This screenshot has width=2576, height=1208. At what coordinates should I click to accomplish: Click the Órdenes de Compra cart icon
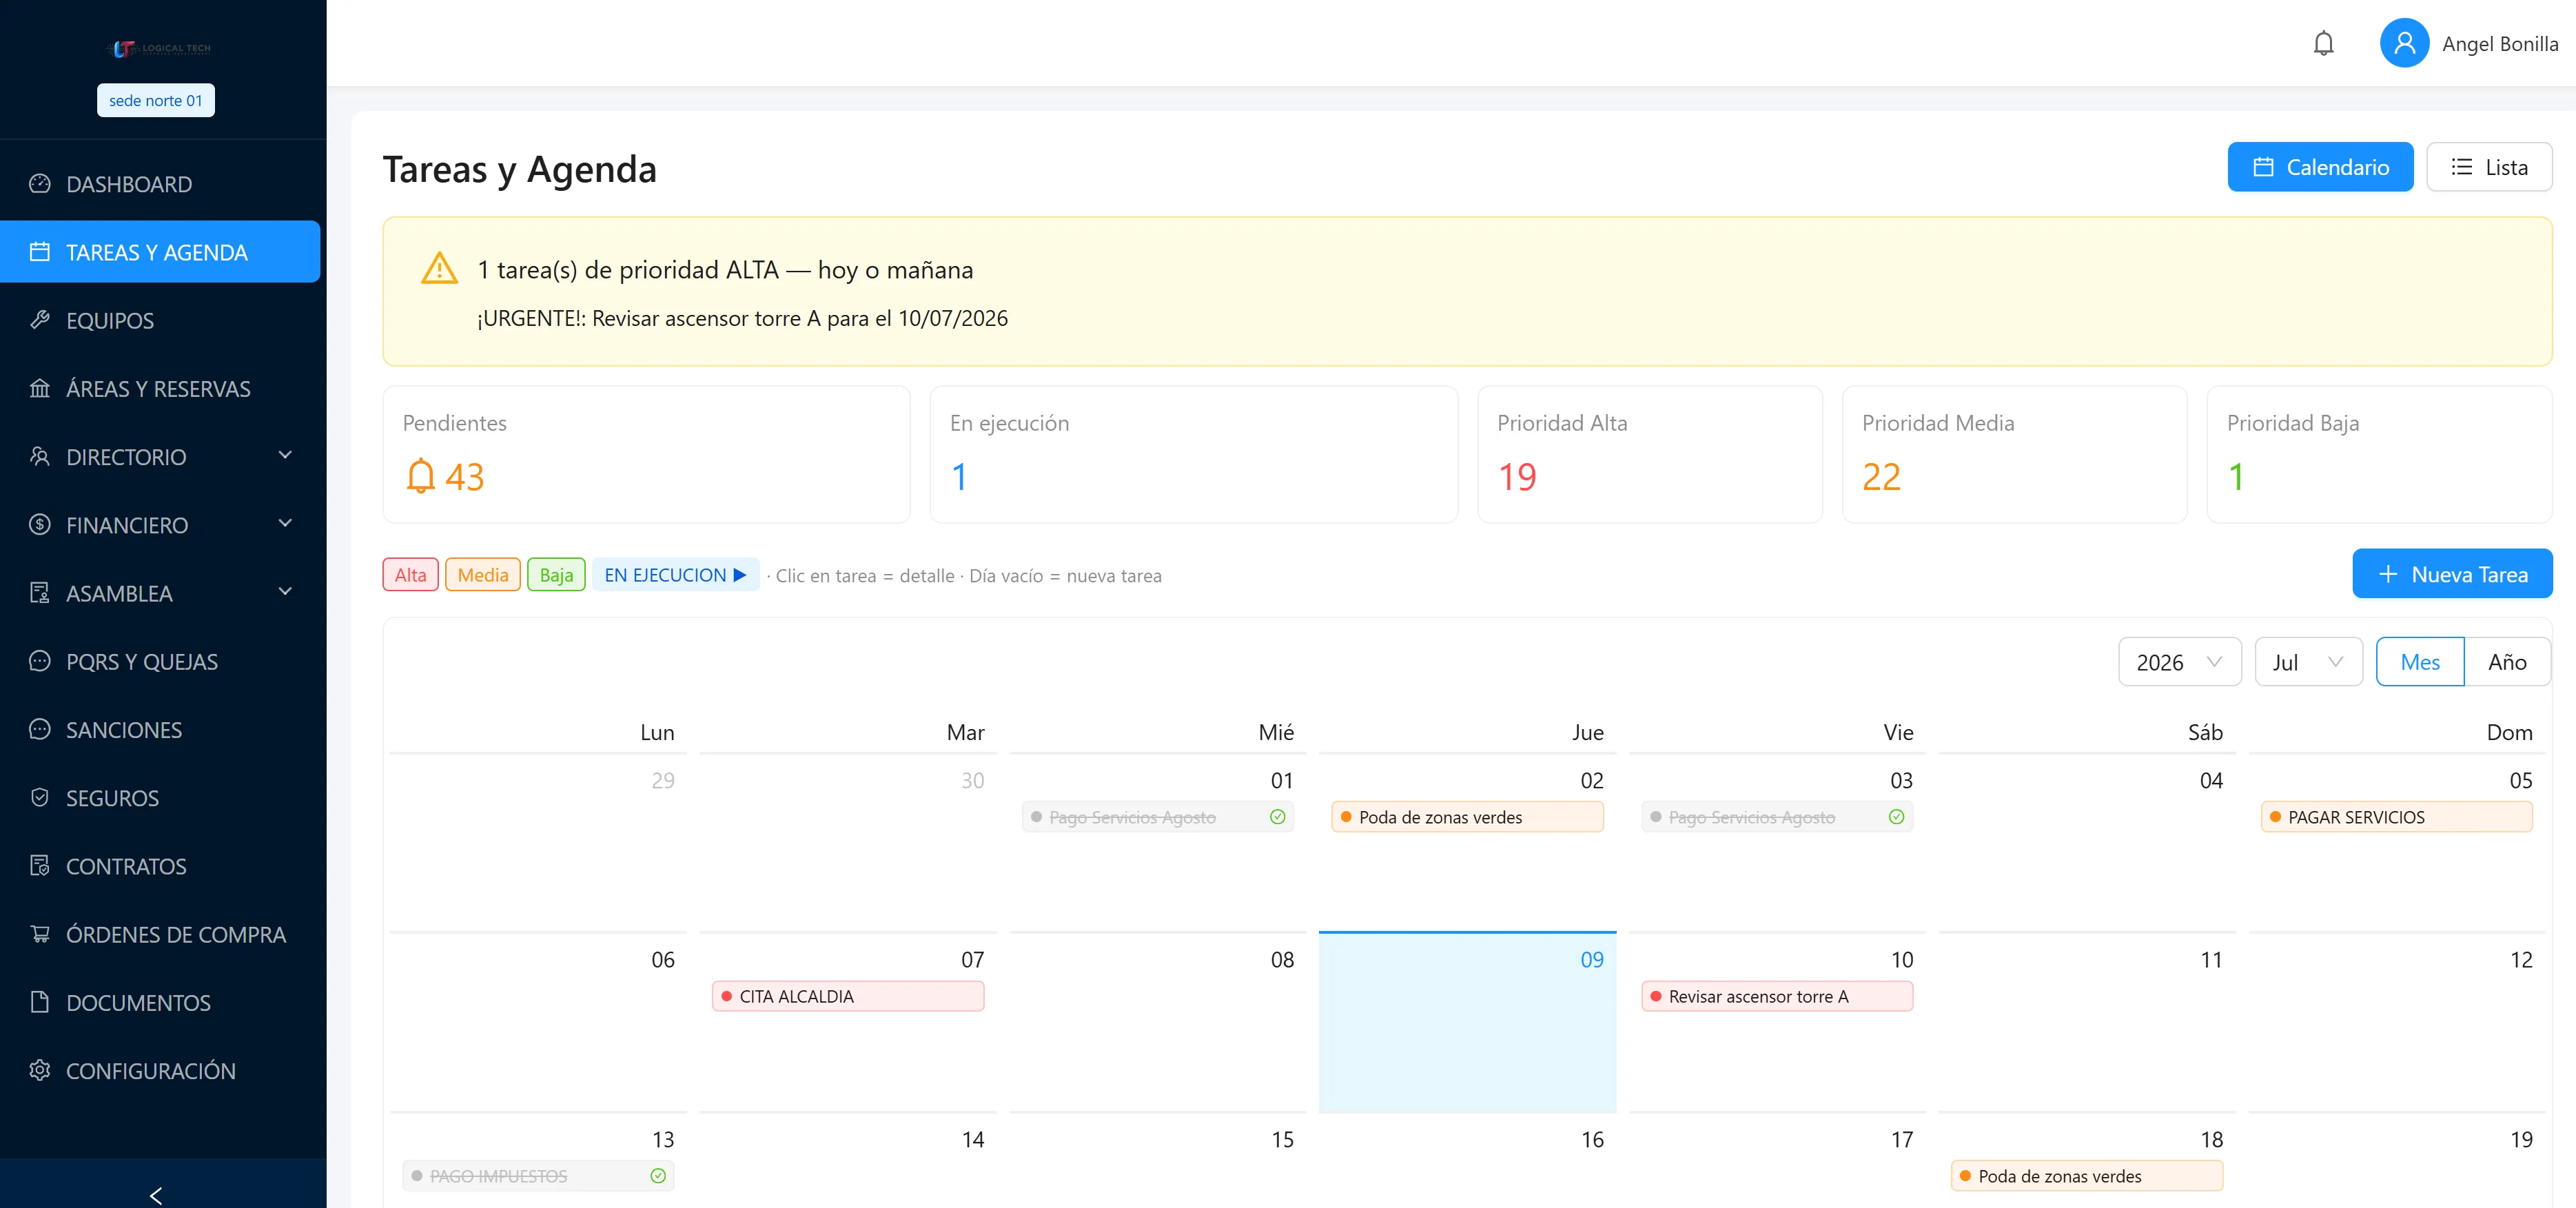pyautogui.click(x=40, y=934)
